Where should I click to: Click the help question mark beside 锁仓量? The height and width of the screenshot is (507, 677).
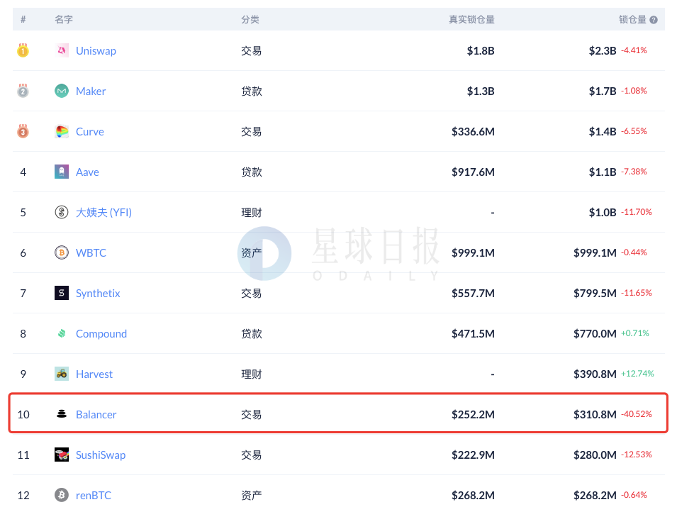tap(654, 20)
